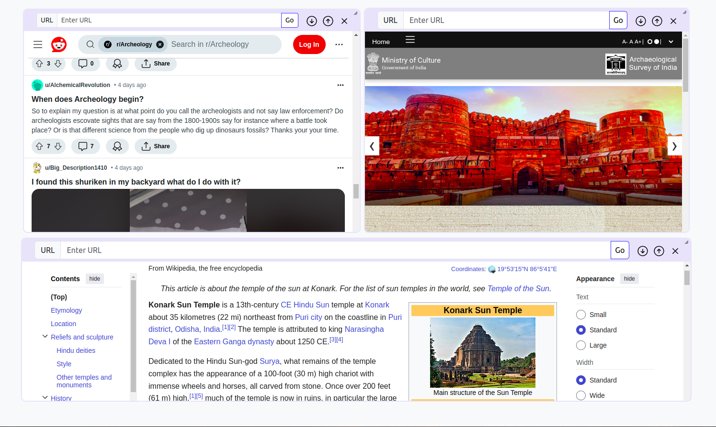Select the Wide width option
This screenshot has height=427, width=716.
click(581, 395)
